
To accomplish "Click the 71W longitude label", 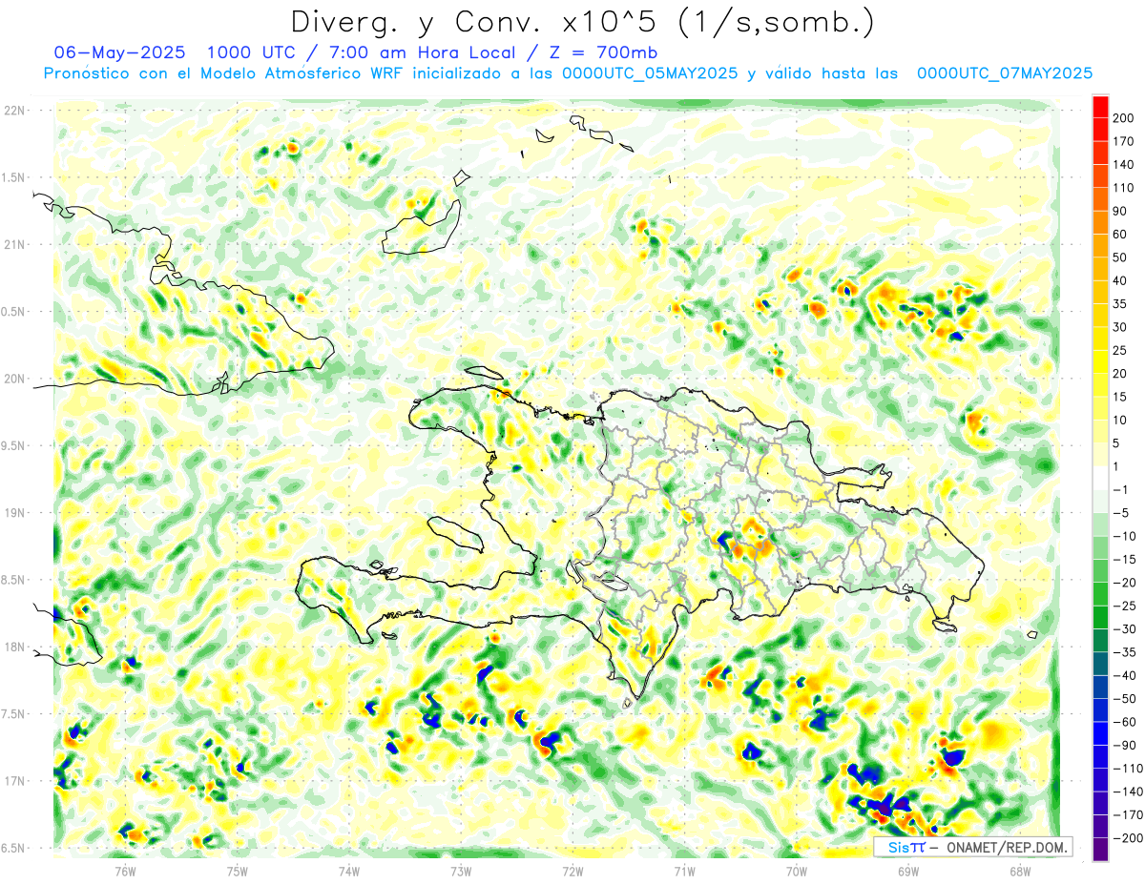I will tap(684, 871).
